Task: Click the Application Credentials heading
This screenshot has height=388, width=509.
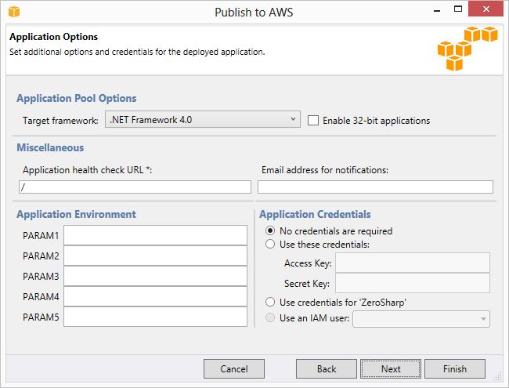Action: pyautogui.click(x=315, y=215)
